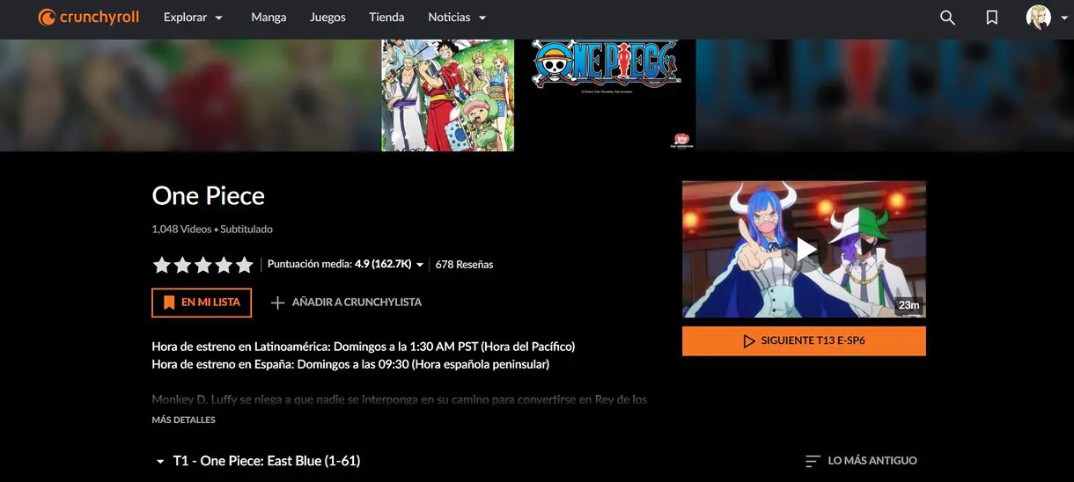Open the Tienda section
The height and width of the screenshot is (482, 1074).
tap(386, 18)
